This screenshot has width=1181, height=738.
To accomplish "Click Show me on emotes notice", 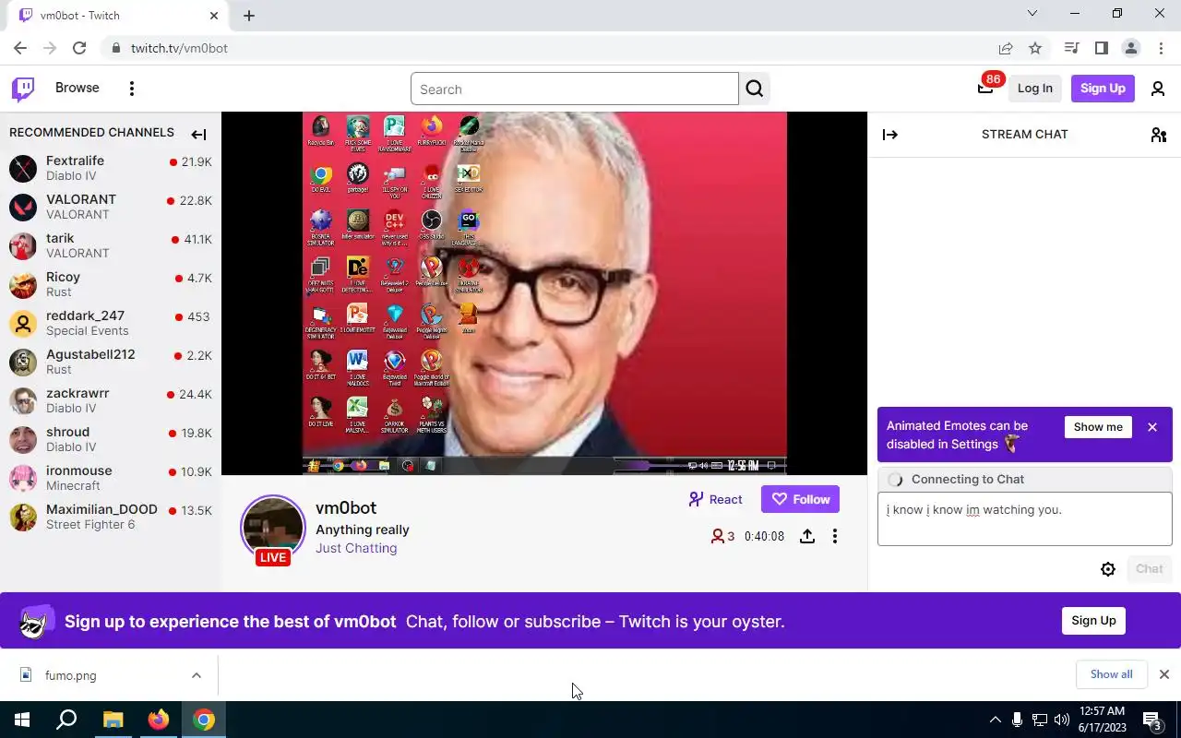I will coord(1098,427).
